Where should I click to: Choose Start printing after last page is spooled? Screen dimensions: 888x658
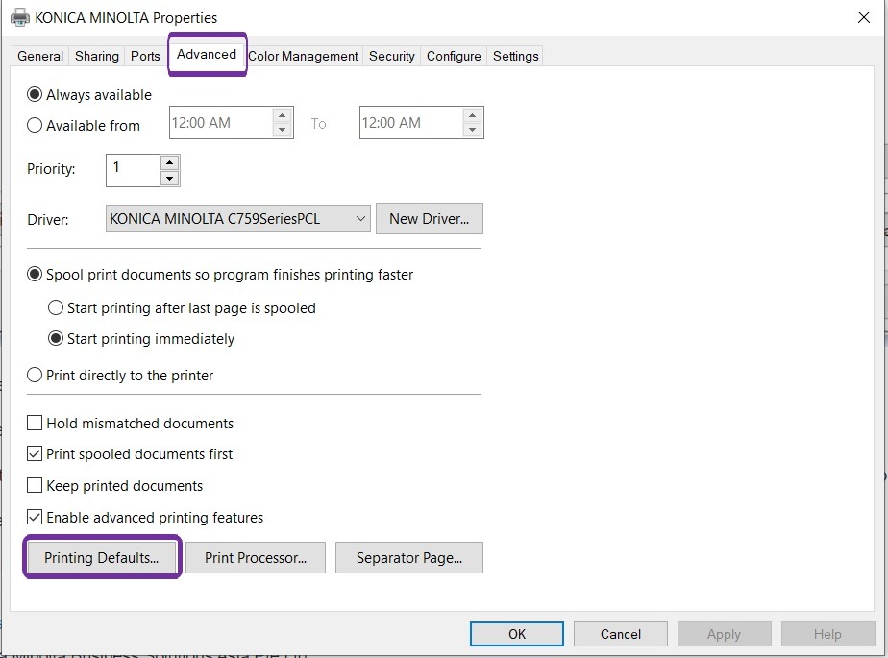point(56,307)
